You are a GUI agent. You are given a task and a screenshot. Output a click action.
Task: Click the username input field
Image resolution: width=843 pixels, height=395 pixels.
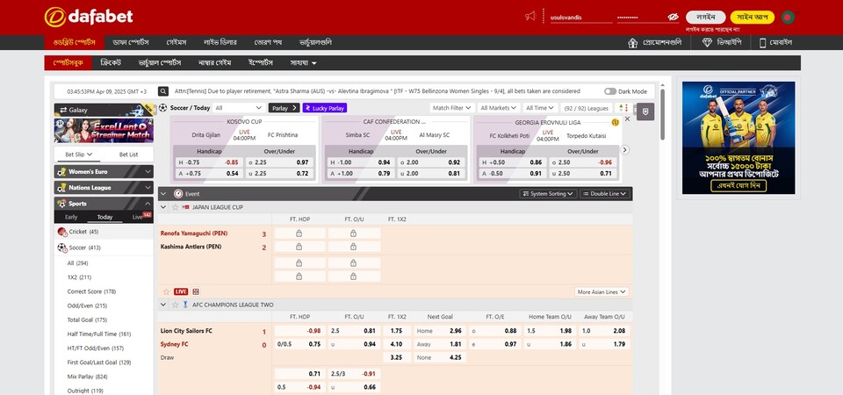(579, 17)
